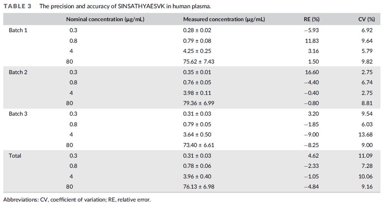Select the Batch 2 row label
Viewport: 383px width, 204px height.
(x=18, y=72)
